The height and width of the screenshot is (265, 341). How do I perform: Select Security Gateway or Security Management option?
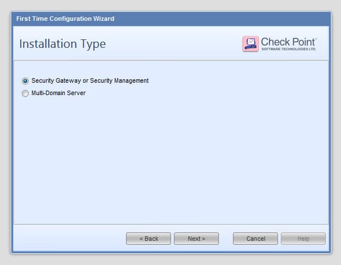[25, 81]
